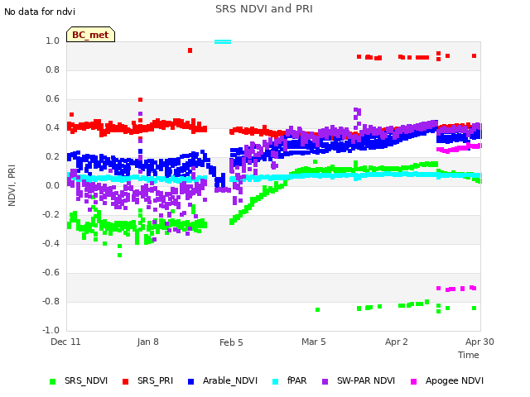Click the y-axis label NDVI, PRI
Image resolution: width=530 pixels, height=397 pixels.
click(x=12, y=185)
